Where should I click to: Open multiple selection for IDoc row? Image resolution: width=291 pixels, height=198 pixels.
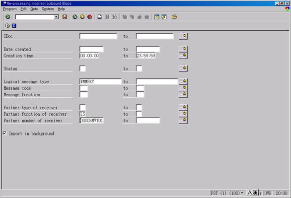(183, 36)
